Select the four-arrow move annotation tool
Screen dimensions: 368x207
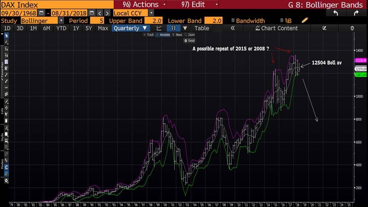[6, 108]
